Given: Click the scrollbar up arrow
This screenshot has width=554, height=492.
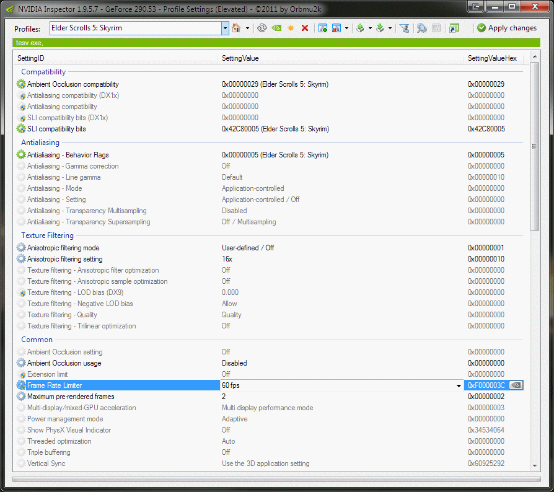Looking at the screenshot, I should click(535, 56).
